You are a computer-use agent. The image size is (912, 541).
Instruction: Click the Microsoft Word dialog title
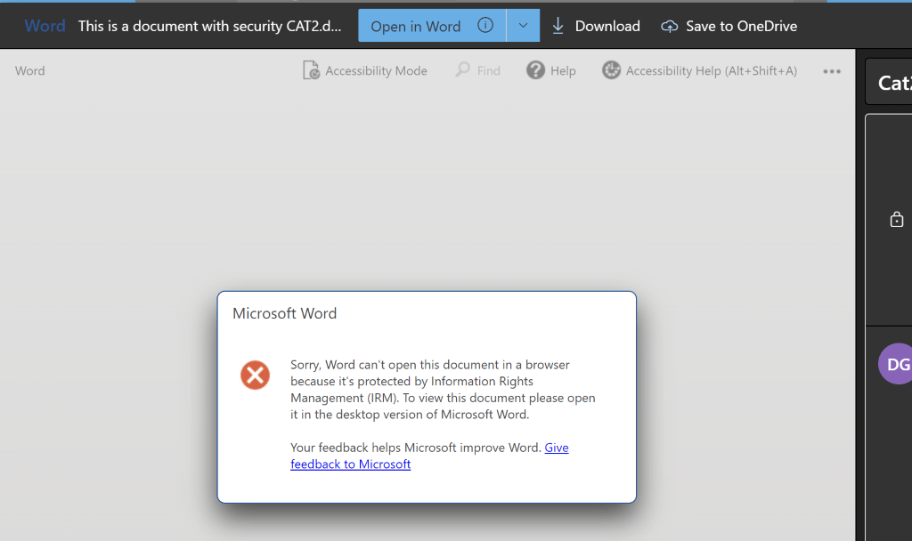click(284, 313)
